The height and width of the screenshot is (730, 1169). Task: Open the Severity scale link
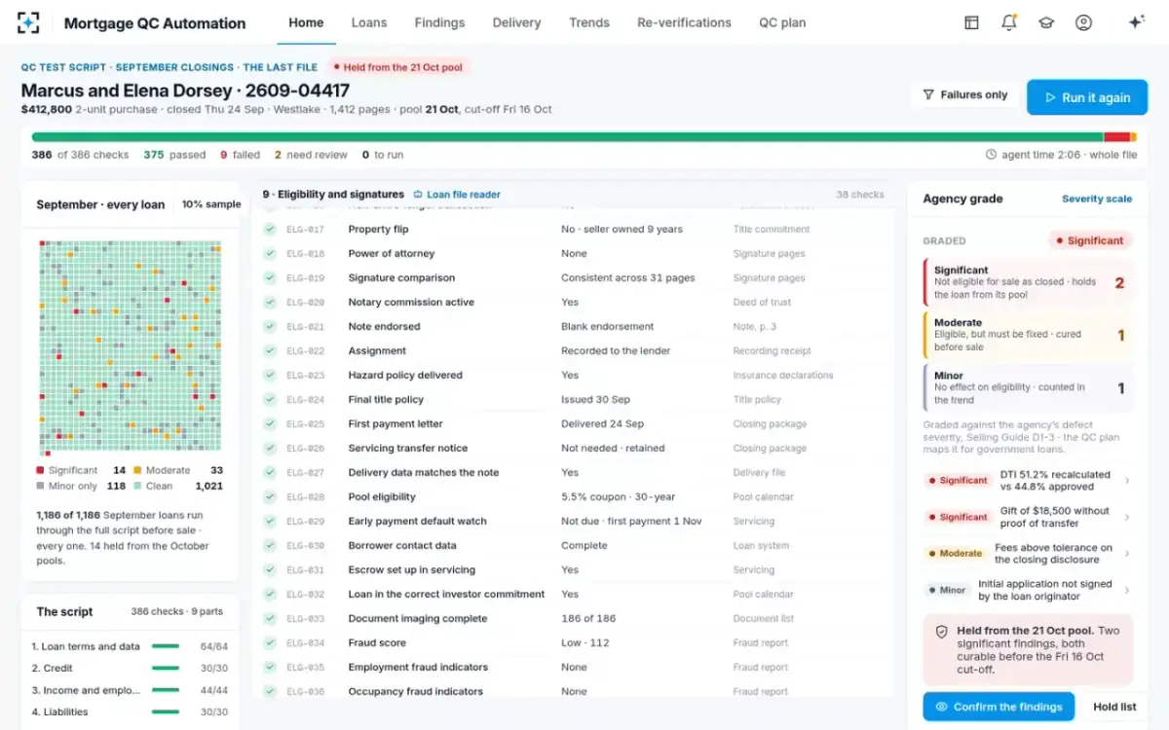pos(1097,199)
